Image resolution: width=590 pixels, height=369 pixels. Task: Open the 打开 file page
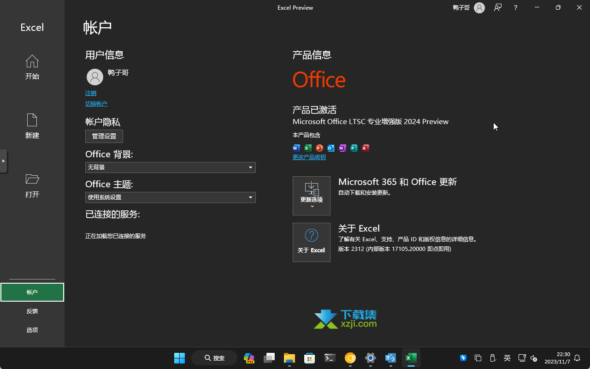click(x=32, y=185)
